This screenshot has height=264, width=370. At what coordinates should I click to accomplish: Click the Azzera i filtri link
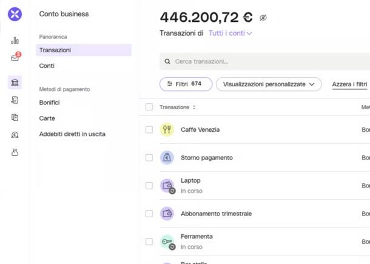[349, 84]
